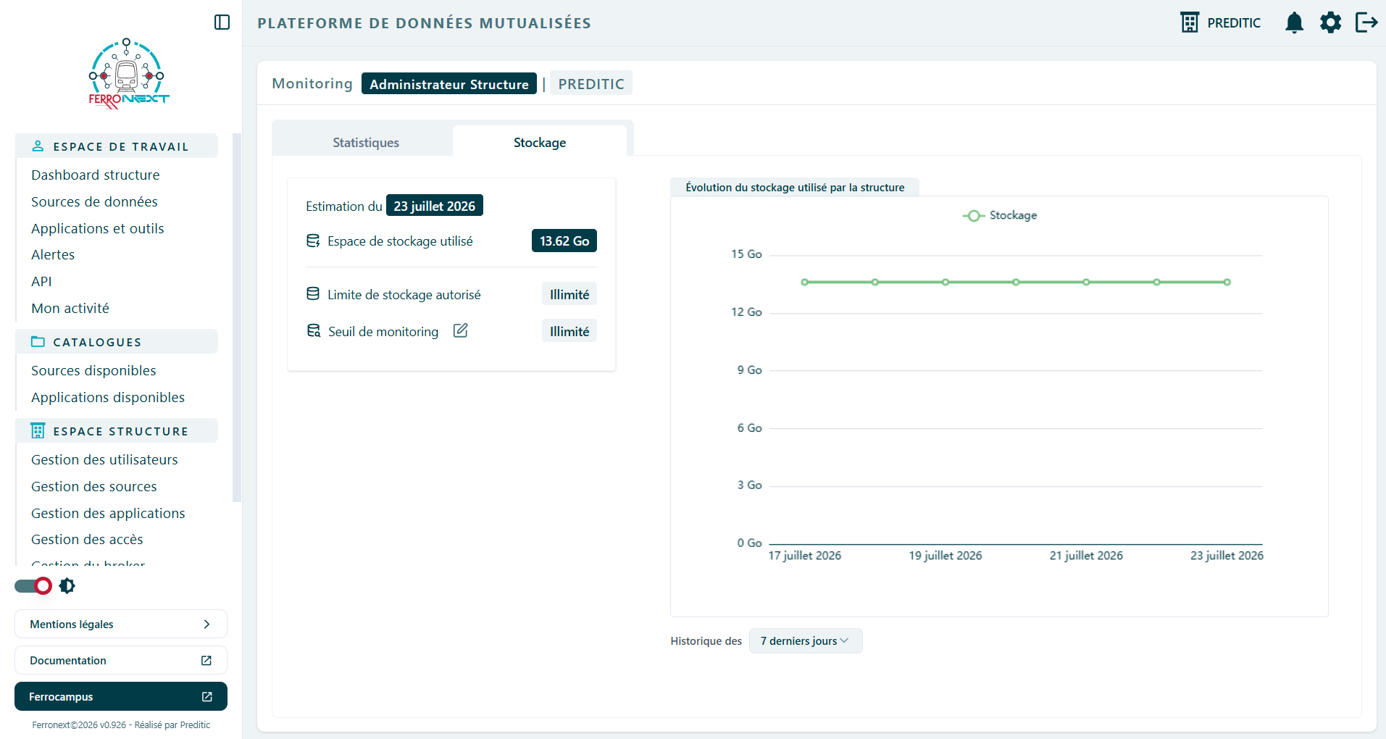
Task: Click the PREDITIC building icon
Action: (x=1190, y=22)
